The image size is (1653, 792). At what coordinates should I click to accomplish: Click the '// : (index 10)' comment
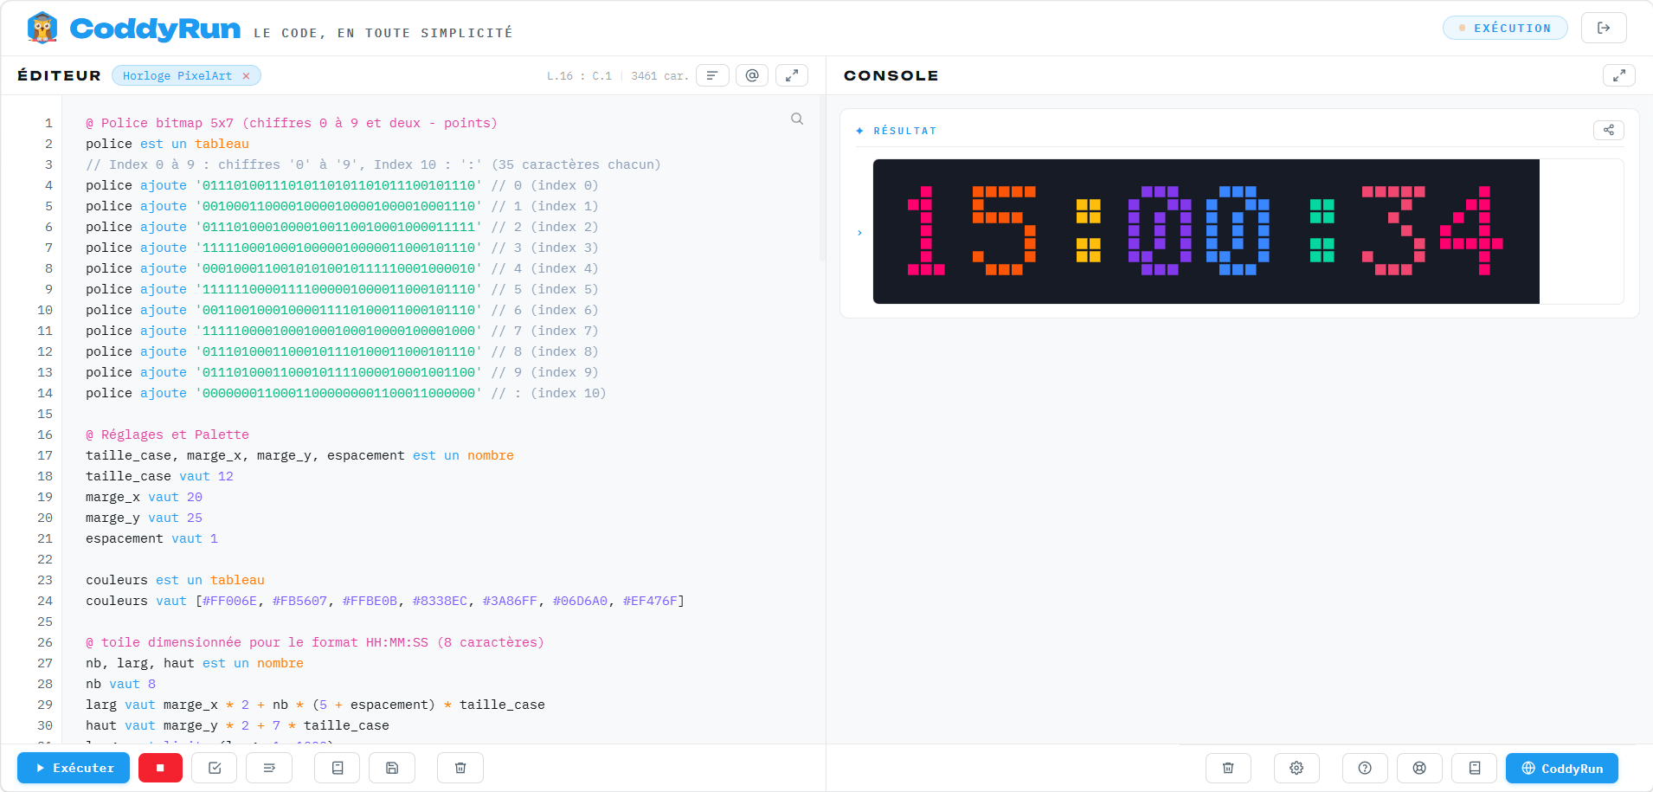click(x=549, y=393)
